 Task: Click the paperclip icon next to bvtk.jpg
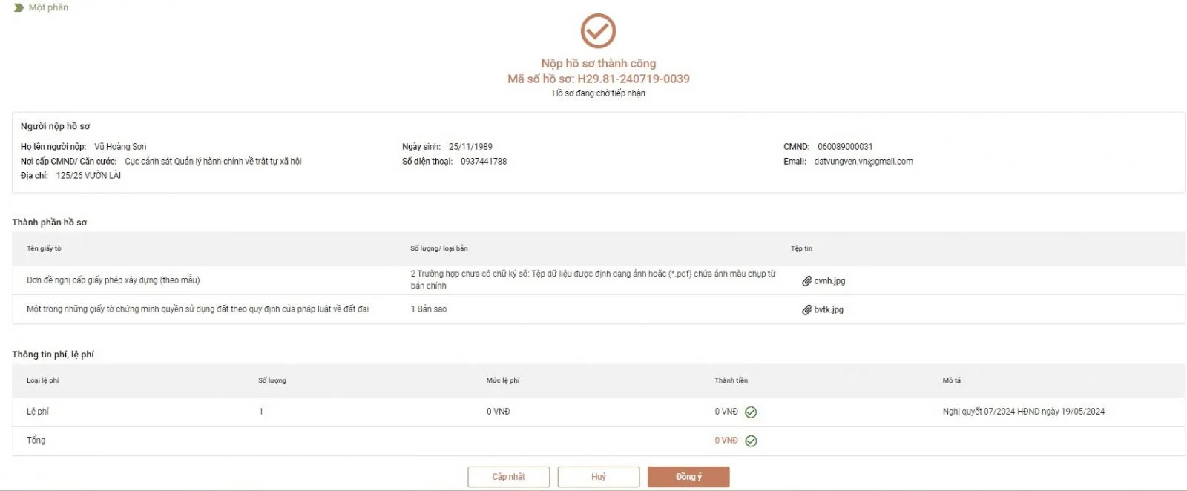[806, 310]
